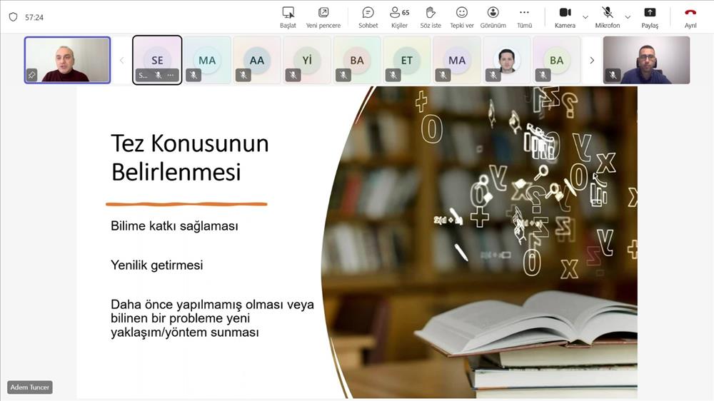This screenshot has width=714, height=401.
Task: Click the Başlat presentation icon
Action: click(x=288, y=17)
